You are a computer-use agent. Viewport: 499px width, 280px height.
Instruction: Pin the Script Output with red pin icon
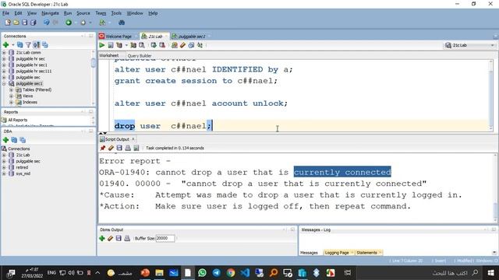pyautogui.click(x=102, y=148)
